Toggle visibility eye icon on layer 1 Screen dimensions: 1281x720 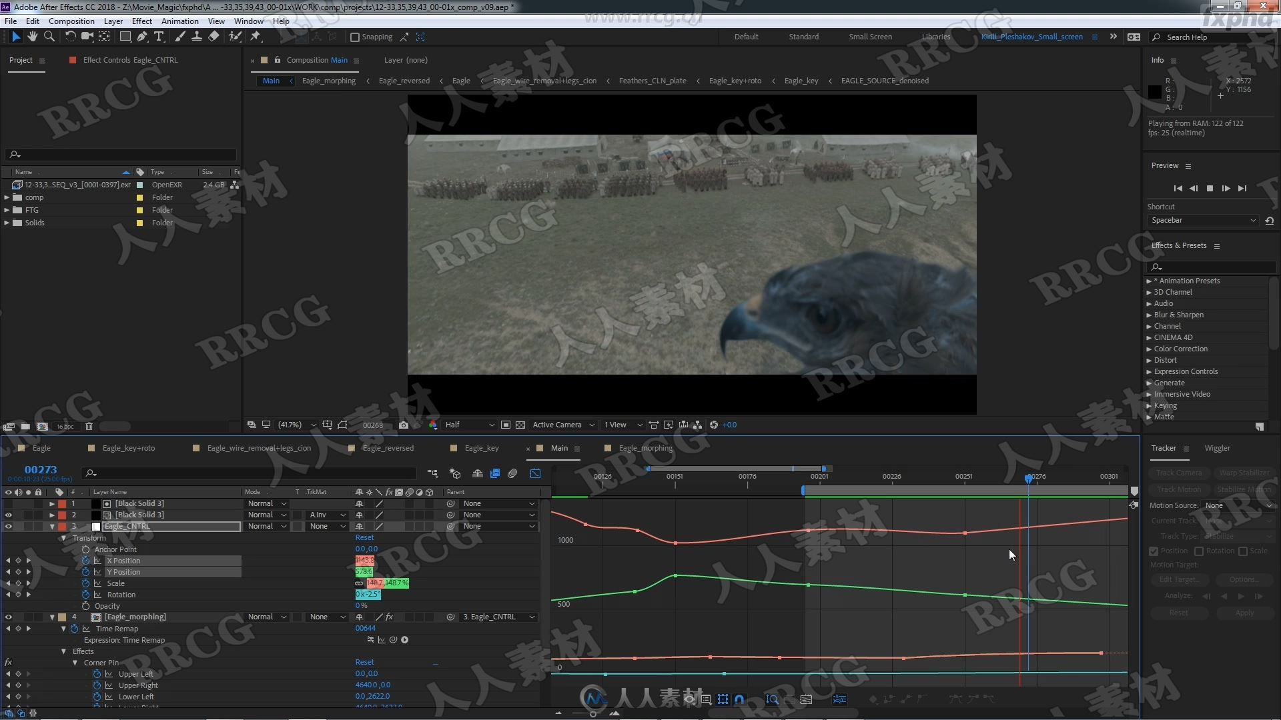tap(7, 503)
